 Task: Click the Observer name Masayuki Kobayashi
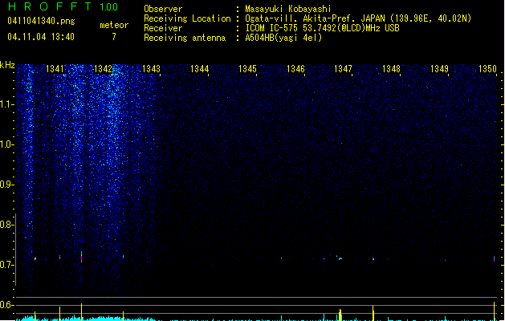288,9
